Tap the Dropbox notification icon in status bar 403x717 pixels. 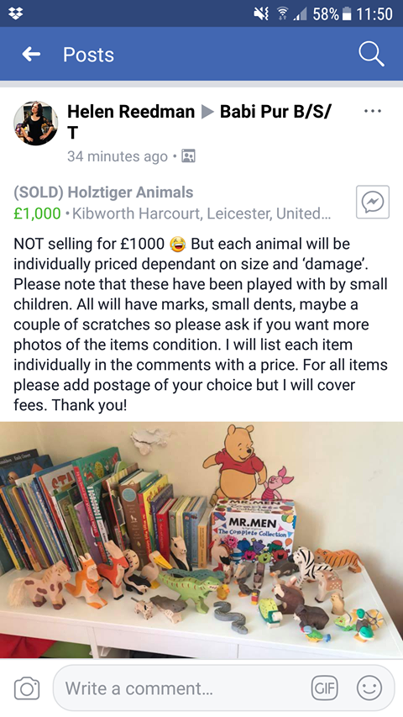click(x=16, y=13)
